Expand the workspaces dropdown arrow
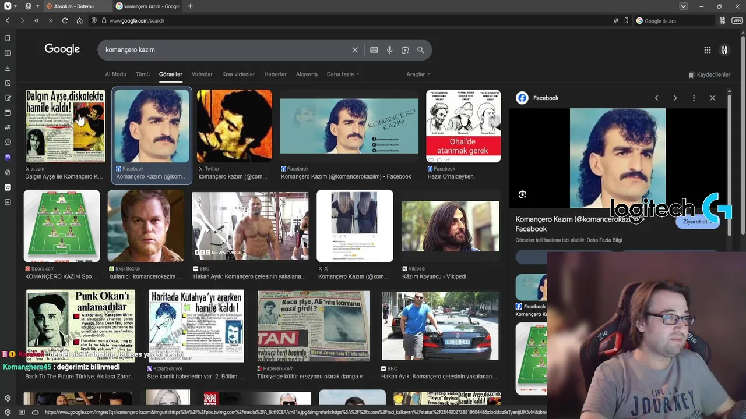Viewport: 746px width, 419px height. click(37, 6)
